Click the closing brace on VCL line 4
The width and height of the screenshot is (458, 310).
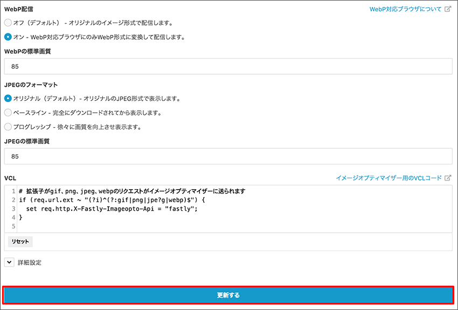click(x=20, y=218)
